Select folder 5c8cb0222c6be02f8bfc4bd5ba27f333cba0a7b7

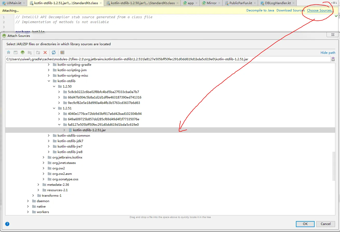(x=103, y=92)
